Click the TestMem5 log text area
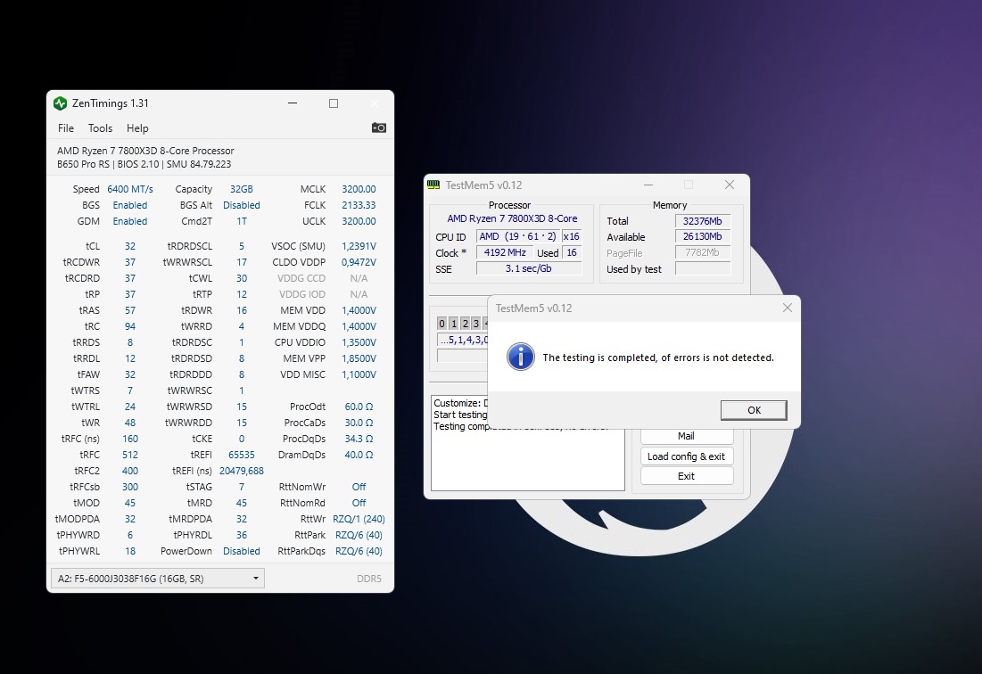 pyautogui.click(x=528, y=443)
